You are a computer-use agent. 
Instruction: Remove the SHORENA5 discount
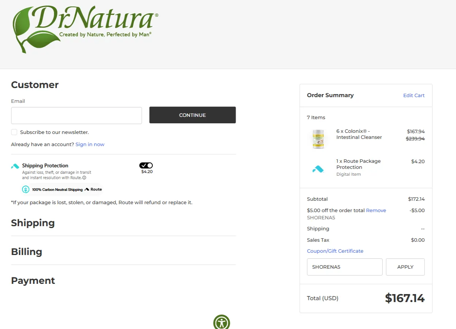(x=376, y=210)
